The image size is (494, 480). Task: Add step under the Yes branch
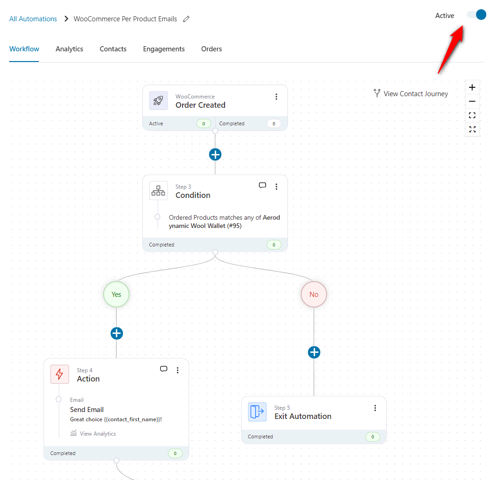116,333
